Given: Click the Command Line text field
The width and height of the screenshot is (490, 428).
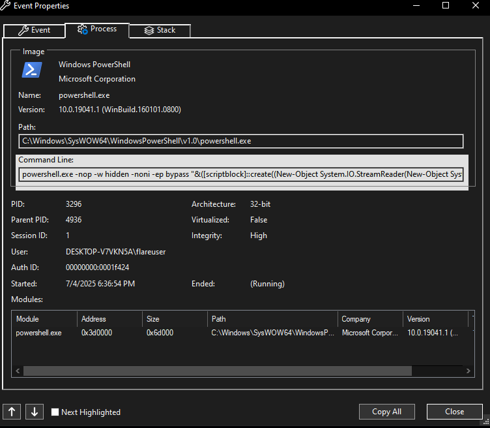Looking at the screenshot, I should 241,174.
